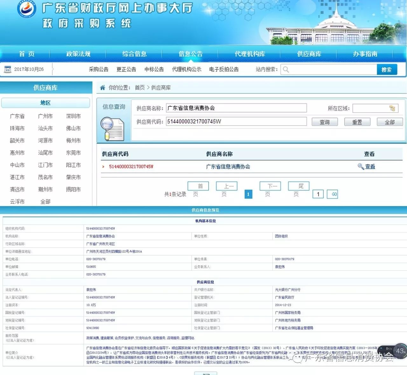Go to 中标公告 submenu link
Viewport: 407px width, 375px height.
(154, 69)
